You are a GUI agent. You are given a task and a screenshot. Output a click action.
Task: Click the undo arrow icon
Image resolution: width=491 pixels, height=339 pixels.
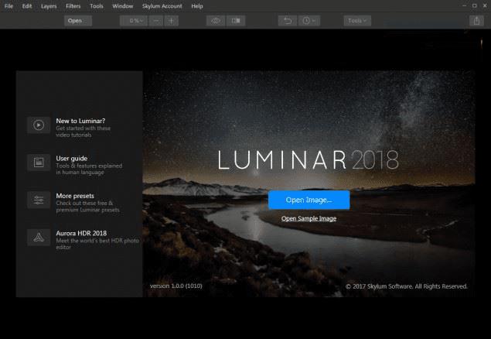(x=288, y=21)
